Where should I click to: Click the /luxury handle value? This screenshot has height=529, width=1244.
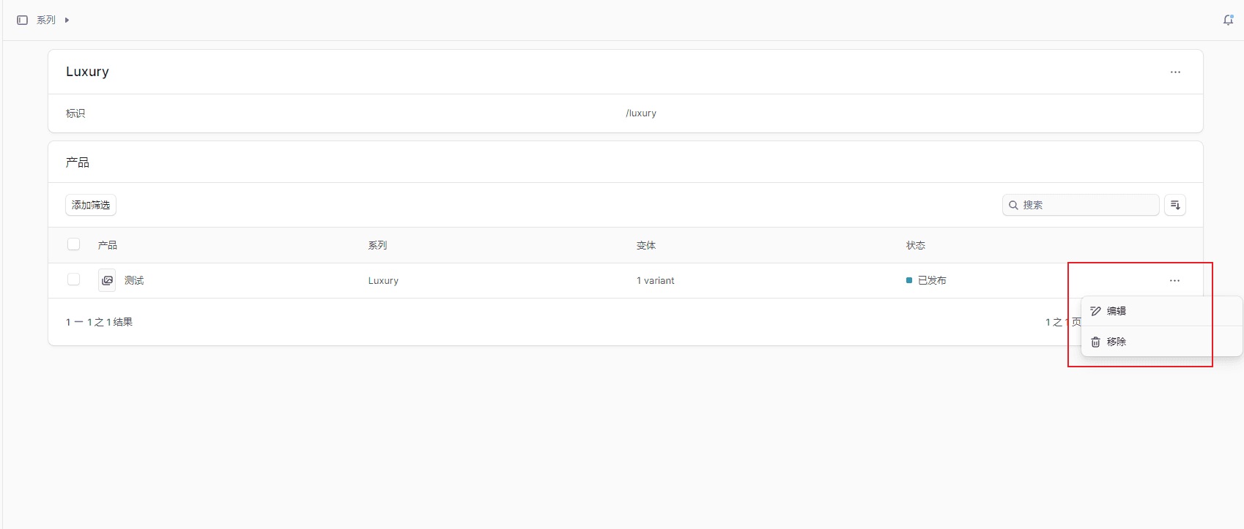(x=640, y=113)
